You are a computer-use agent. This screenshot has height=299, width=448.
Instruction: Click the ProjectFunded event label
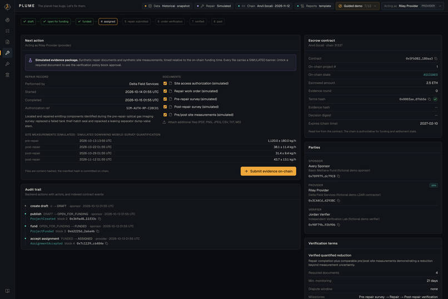tap(42, 231)
